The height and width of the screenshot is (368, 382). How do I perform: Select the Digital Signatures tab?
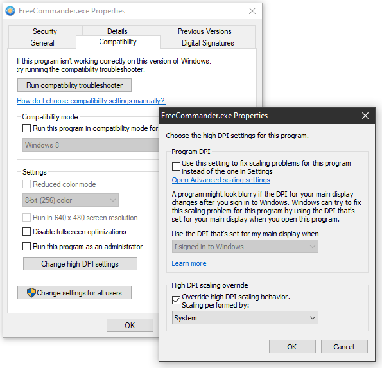(207, 43)
